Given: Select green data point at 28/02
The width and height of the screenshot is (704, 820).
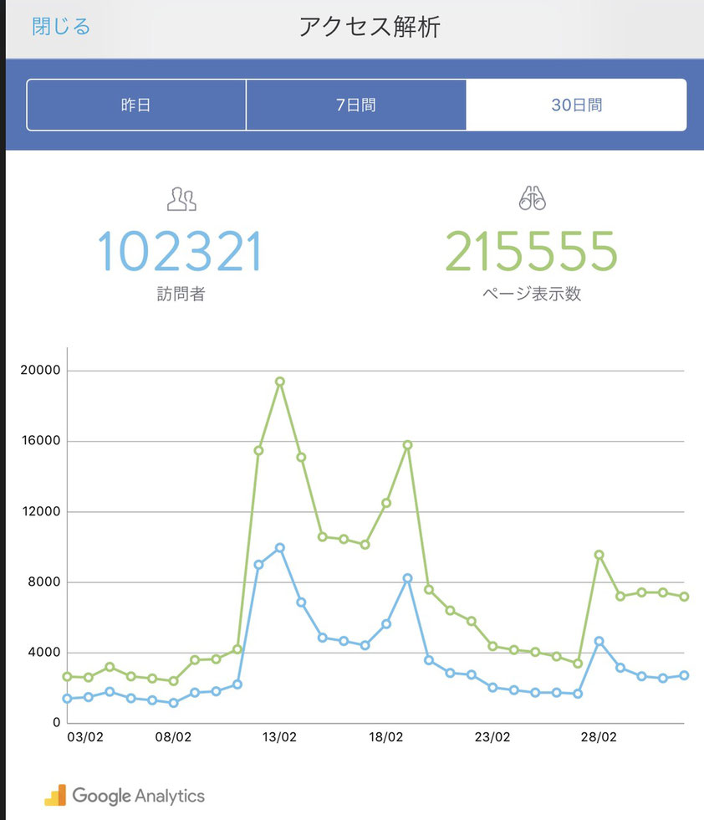Looking at the screenshot, I should 599,554.
